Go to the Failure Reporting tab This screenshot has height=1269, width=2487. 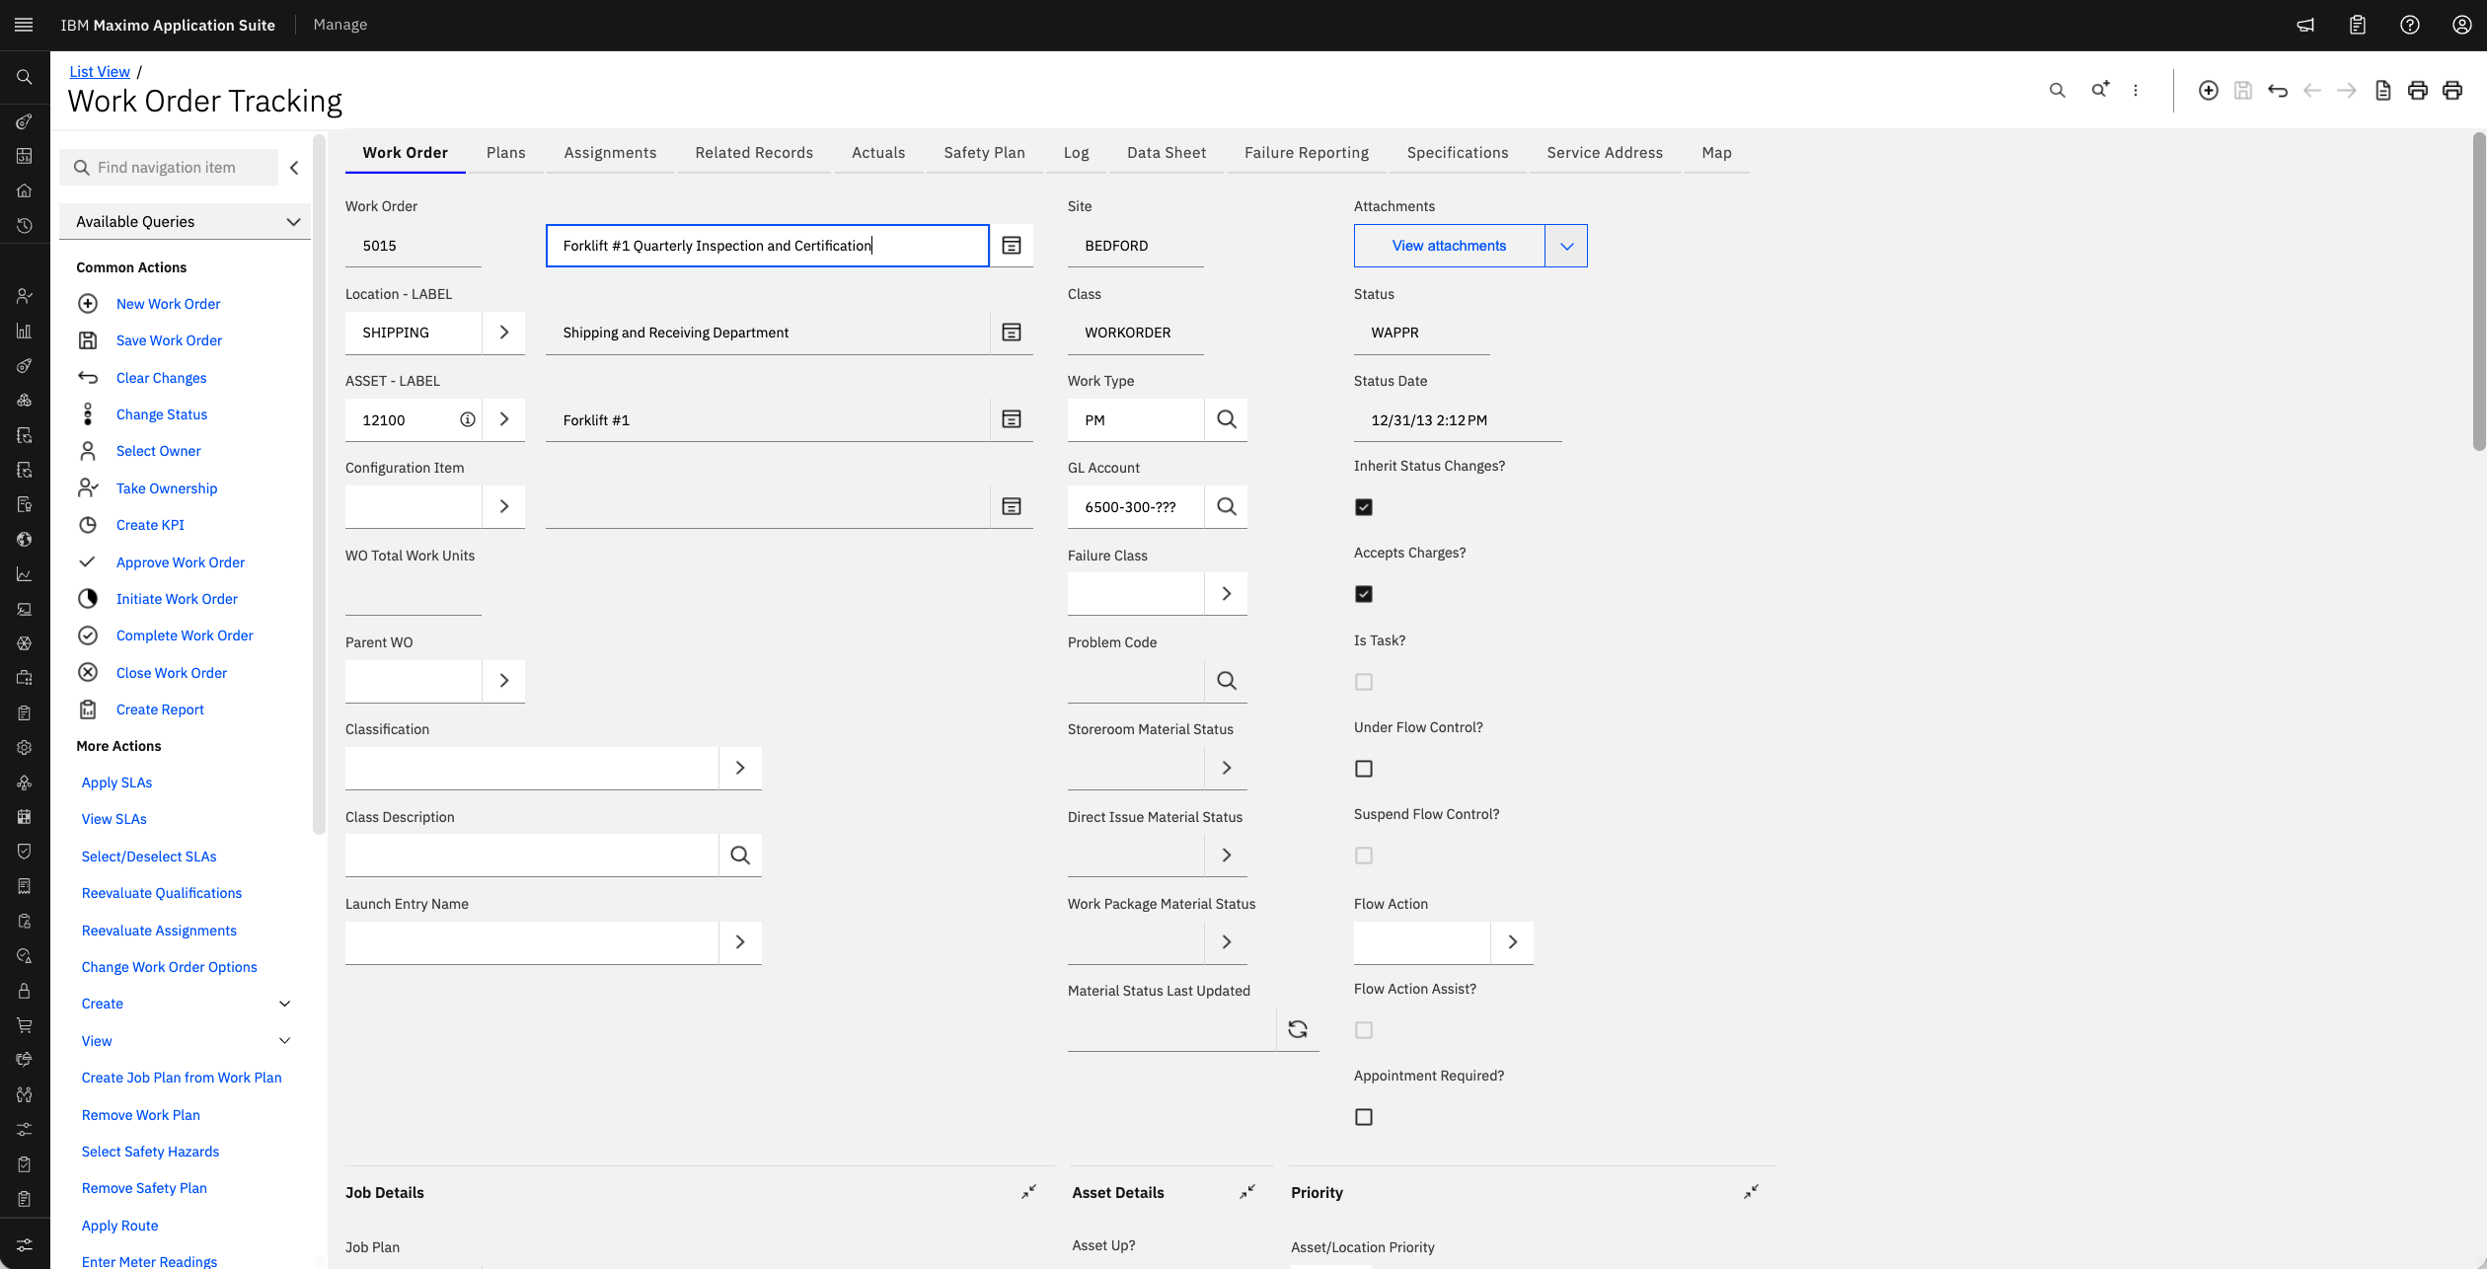click(1307, 153)
